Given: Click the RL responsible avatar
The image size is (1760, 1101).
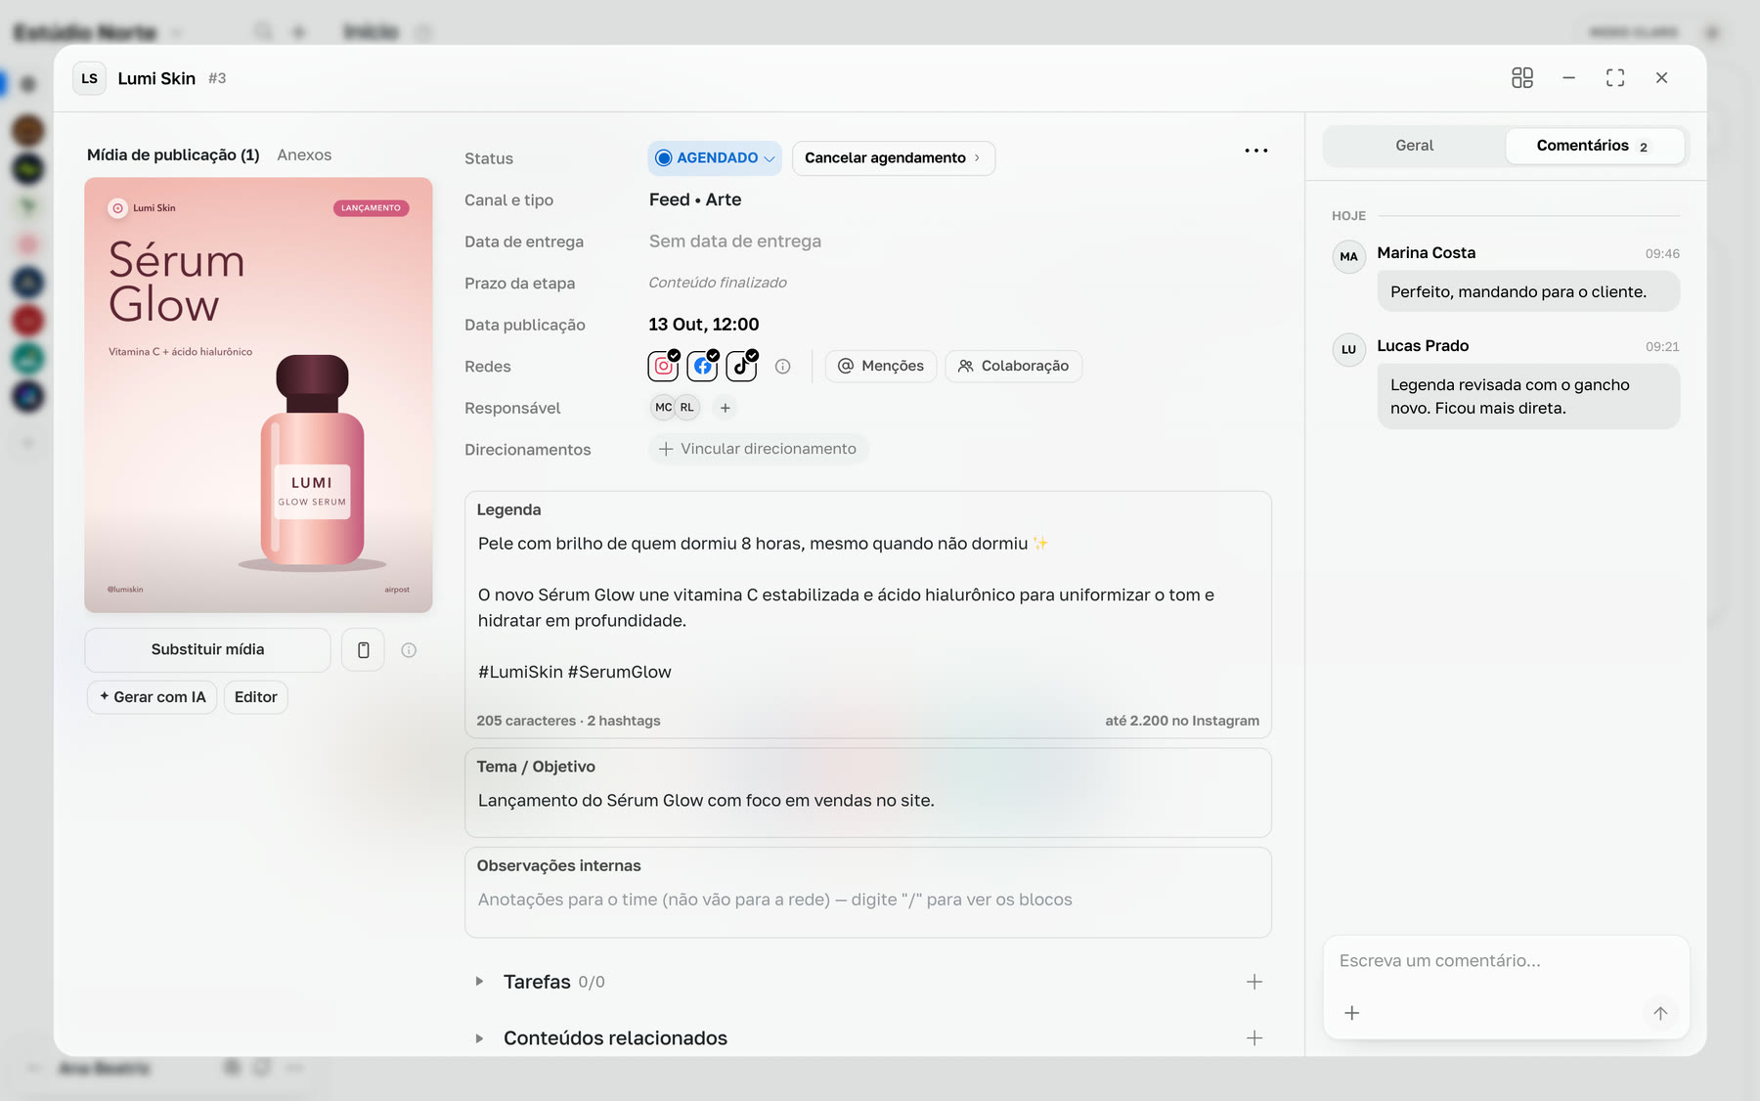Looking at the screenshot, I should click(687, 408).
